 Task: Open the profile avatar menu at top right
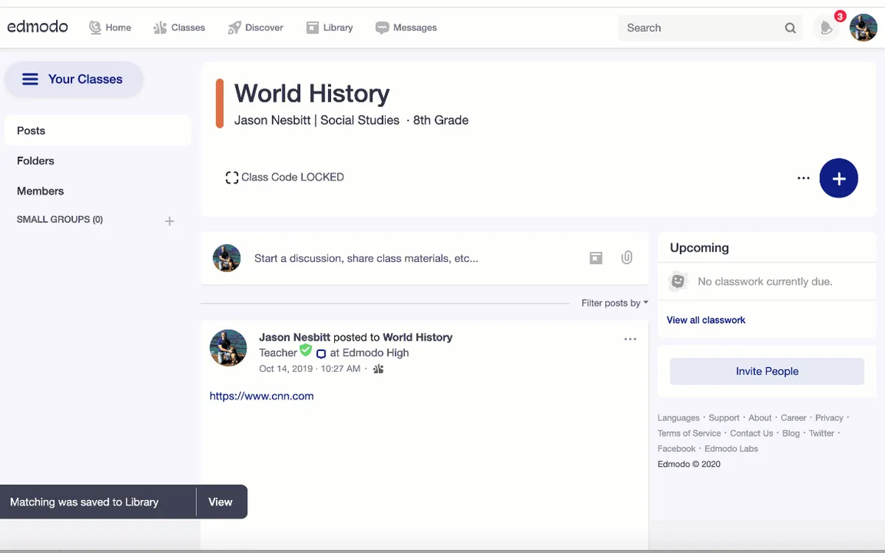[863, 28]
